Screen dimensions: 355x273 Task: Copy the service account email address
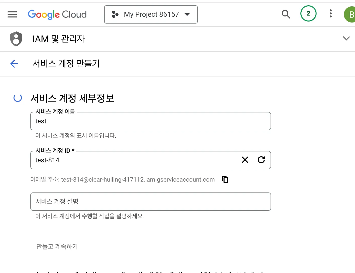pyautogui.click(x=225, y=179)
